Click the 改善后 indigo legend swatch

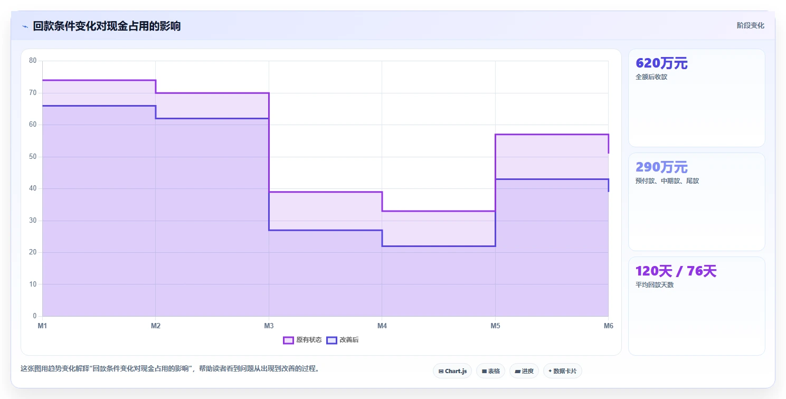332,340
